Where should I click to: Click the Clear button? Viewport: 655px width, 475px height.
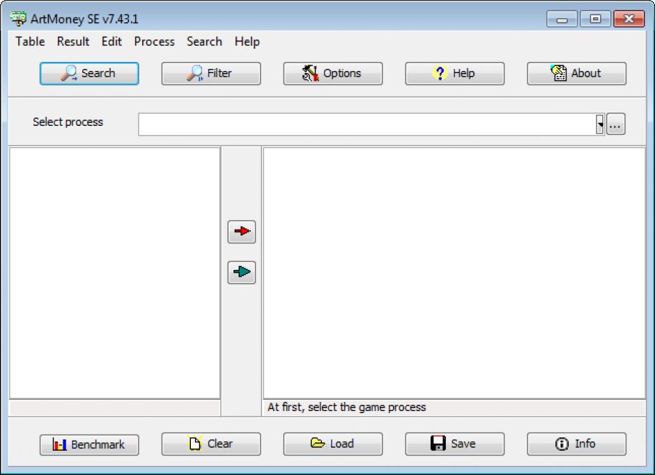pyautogui.click(x=211, y=444)
